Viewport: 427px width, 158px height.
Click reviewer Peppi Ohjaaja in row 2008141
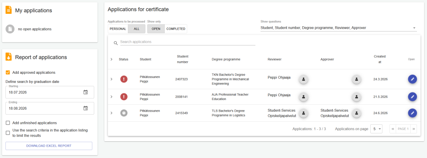coord(279,95)
